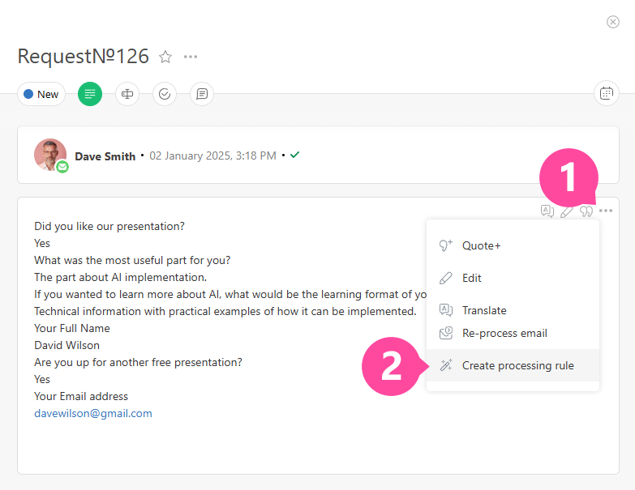Close the request panel with X
The image size is (635, 490).
click(x=613, y=22)
